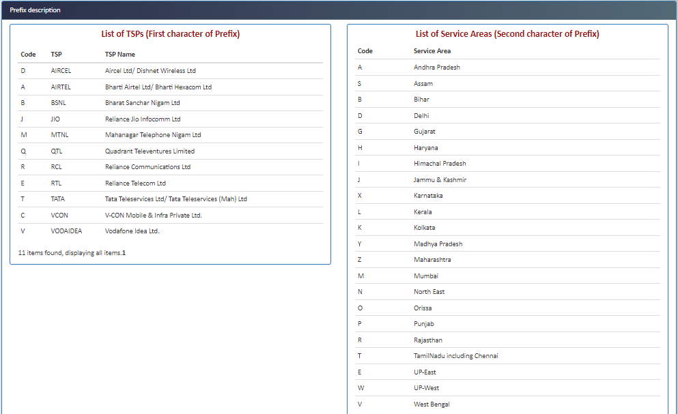The height and width of the screenshot is (414, 678).
Task: Click 'Bharti Airtel Ltd/ Bharti Hexacom Ltd'
Action: 158,87
